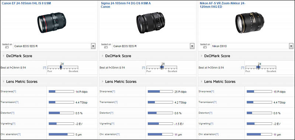
Task: Click the camera icon under Sigma lens 'tested on'
Action: (x=106, y=47)
